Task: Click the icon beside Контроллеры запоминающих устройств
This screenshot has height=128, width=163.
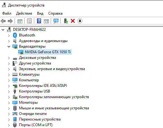Action: [15, 97]
